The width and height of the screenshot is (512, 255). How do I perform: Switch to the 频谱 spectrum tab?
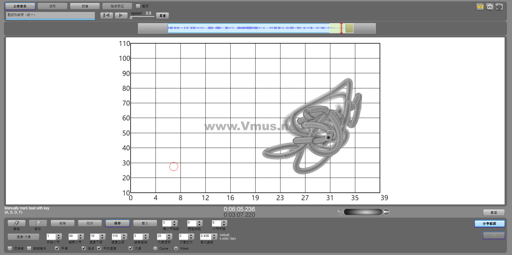(85, 6)
